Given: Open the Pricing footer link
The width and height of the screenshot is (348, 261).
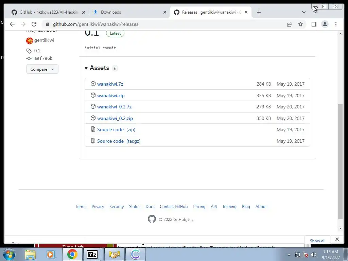Looking at the screenshot, I should pos(199,206).
